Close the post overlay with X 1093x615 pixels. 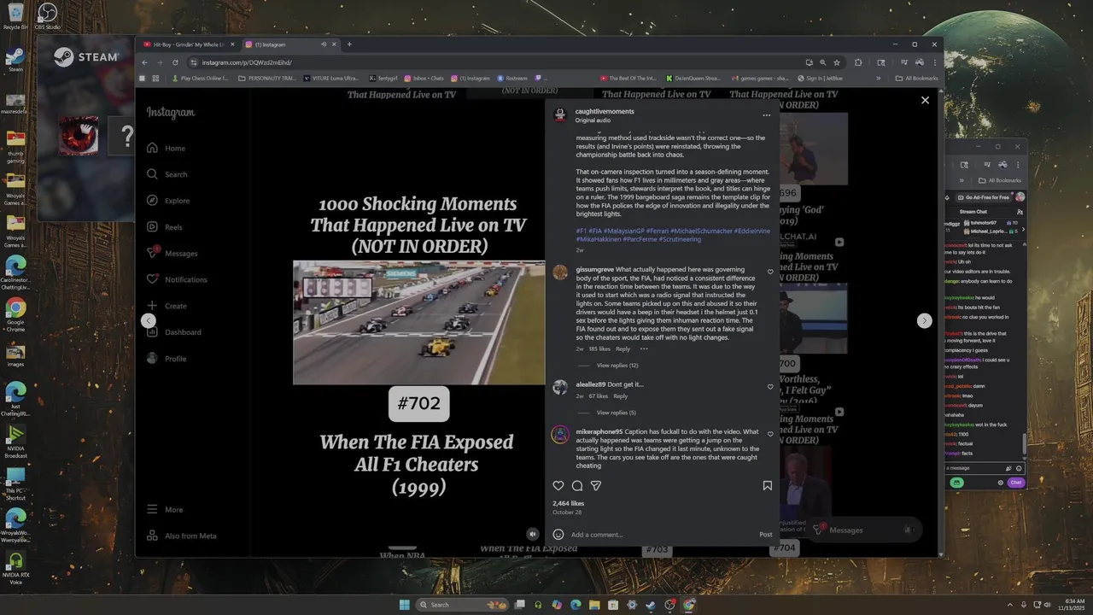925,100
